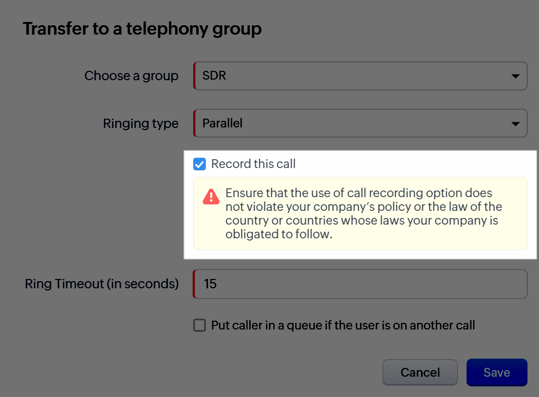This screenshot has width=539, height=397.
Task: Select the SDR value in group field
Action: (215, 76)
